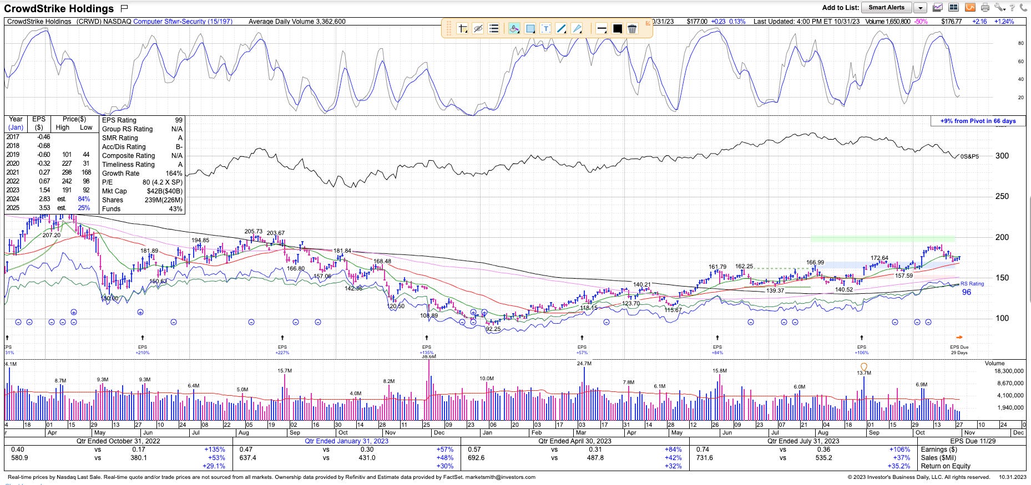This screenshot has width=1031, height=485.
Task: Click the printer icon
Action: 985,8
